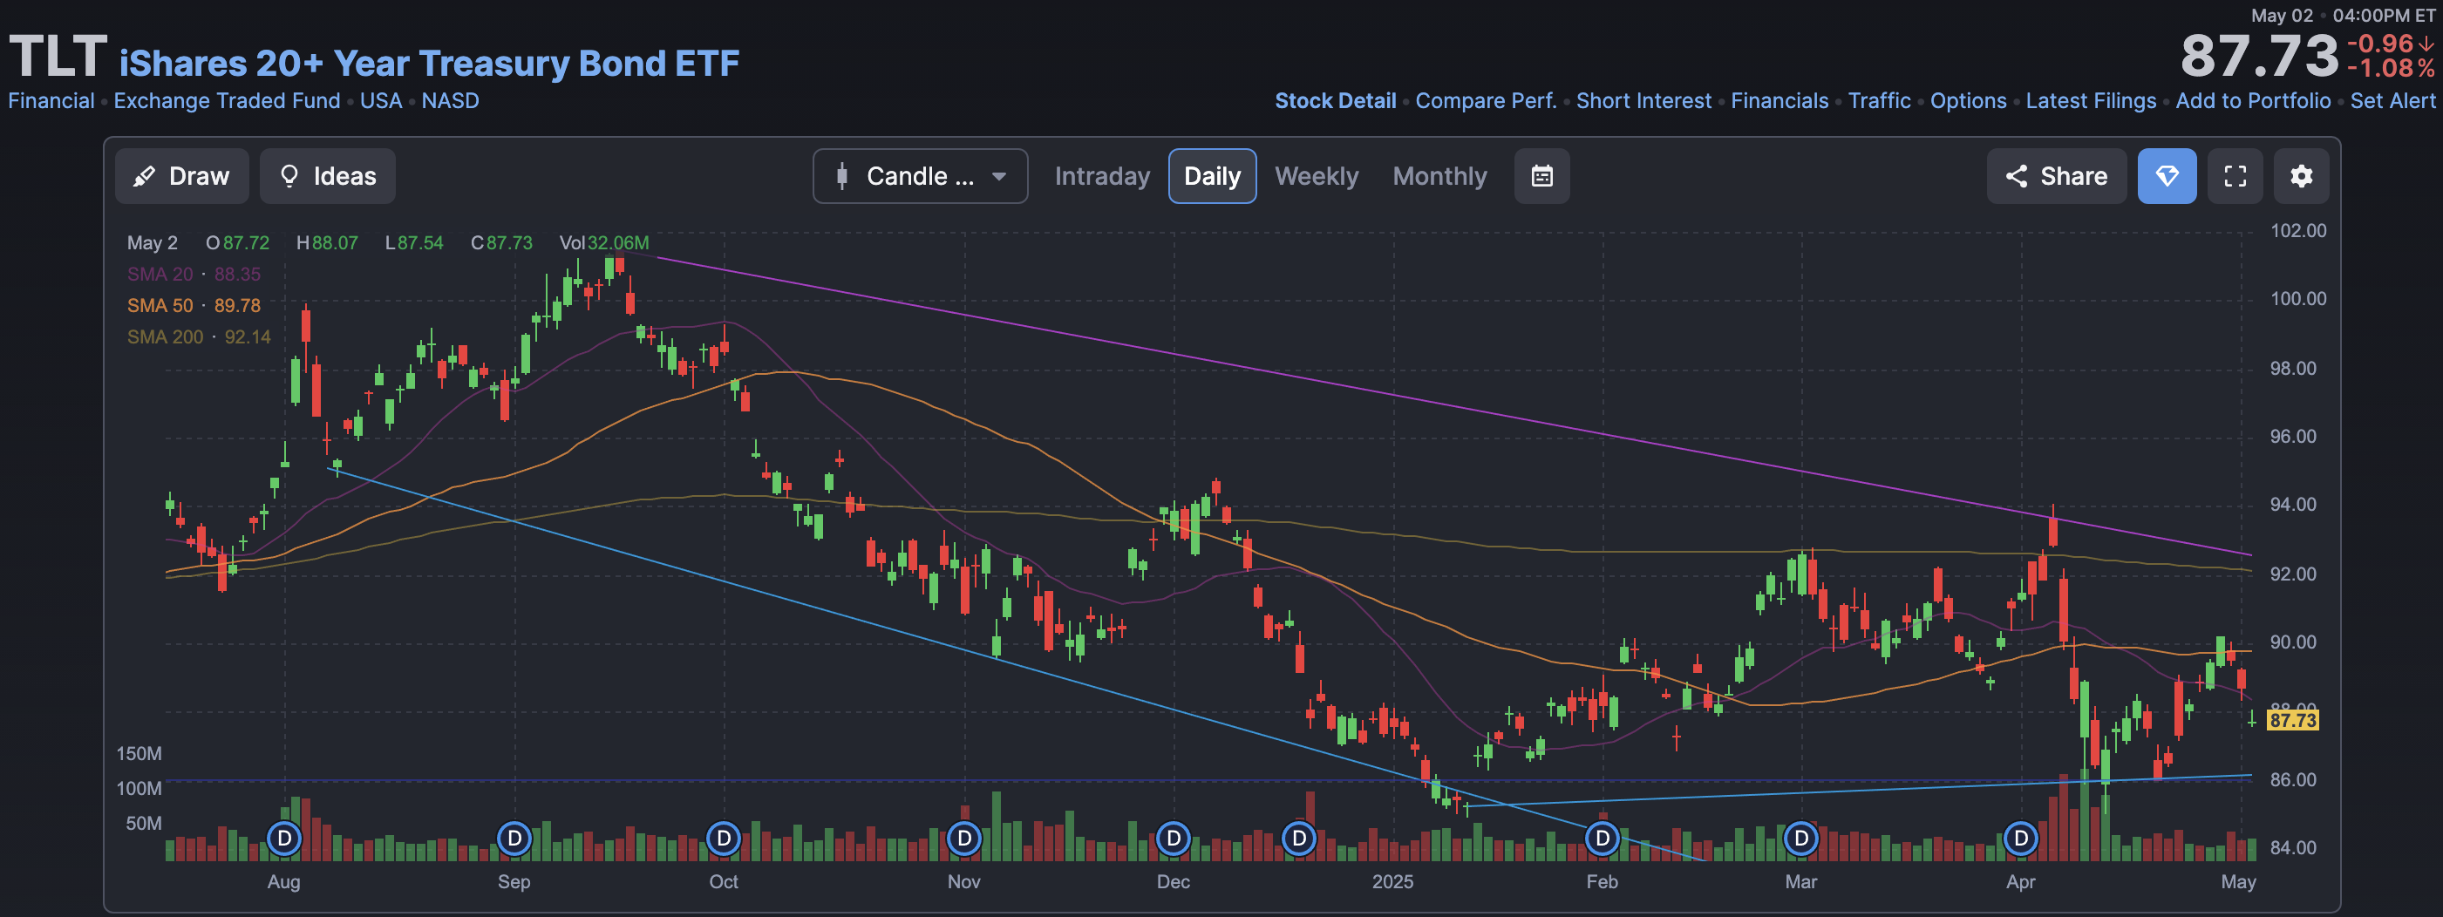Switch to the Intraday timeframe
Viewport: 2443px width, 917px height.
point(1102,176)
